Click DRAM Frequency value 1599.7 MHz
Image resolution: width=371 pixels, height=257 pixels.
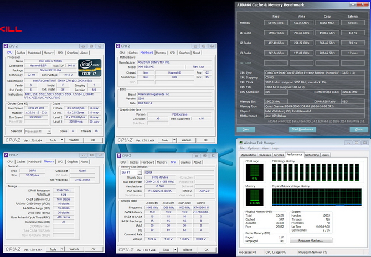pyautogui.click(x=64, y=190)
